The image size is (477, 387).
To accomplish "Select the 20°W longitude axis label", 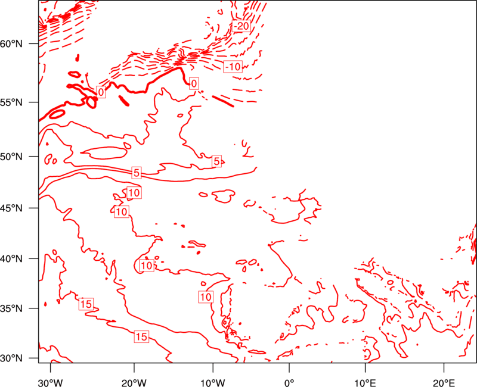I will coord(134,383).
